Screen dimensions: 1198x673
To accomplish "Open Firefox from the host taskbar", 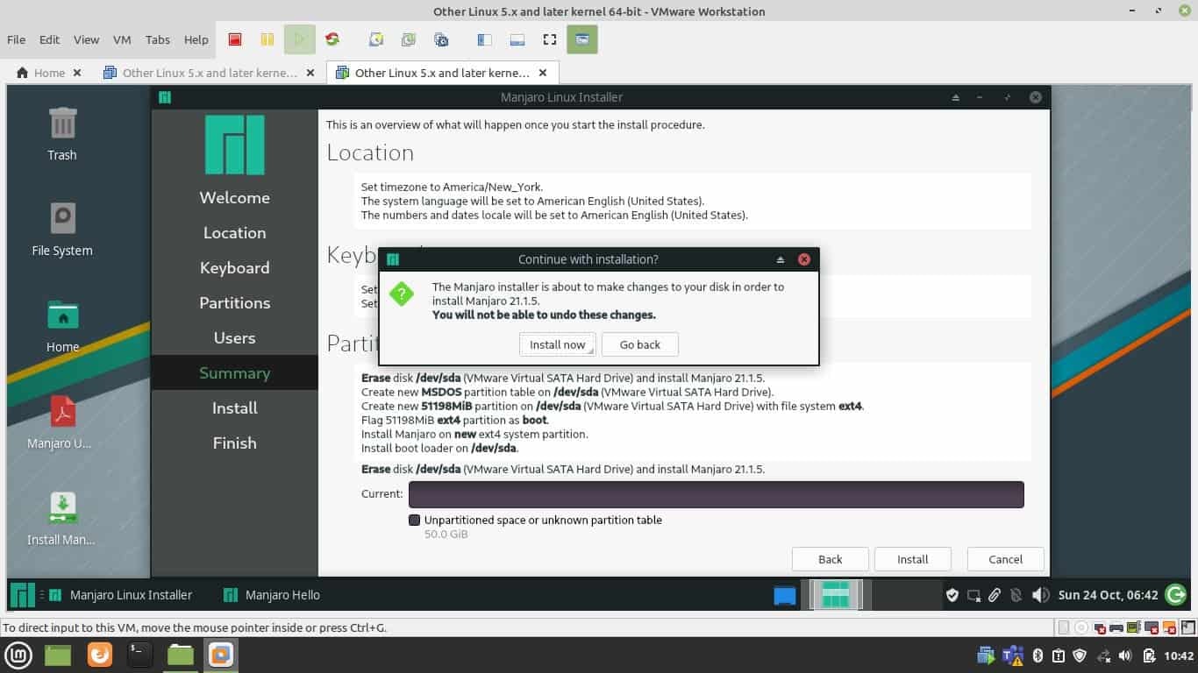I will pos(100,655).
